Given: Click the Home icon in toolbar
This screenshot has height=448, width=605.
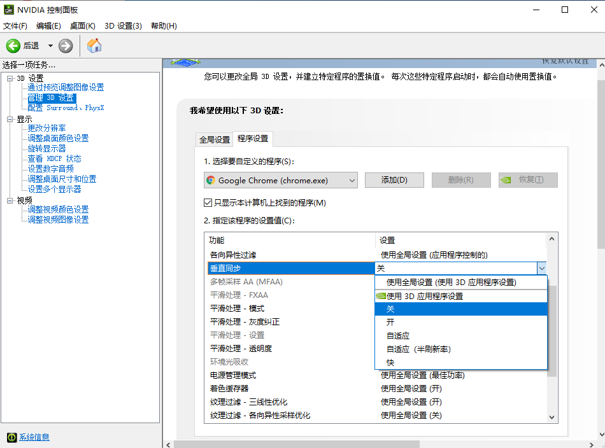Looking at the screenshot, I should click(94, 46).
